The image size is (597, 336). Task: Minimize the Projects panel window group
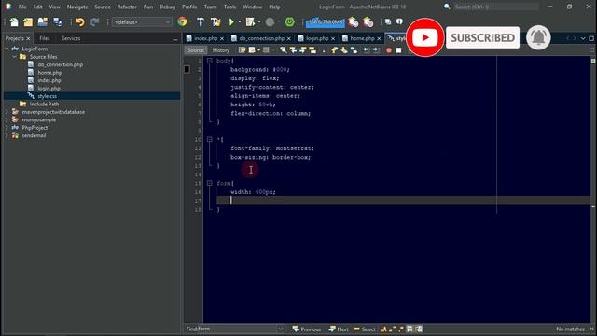pyautogui.click(x=175, y=39)
